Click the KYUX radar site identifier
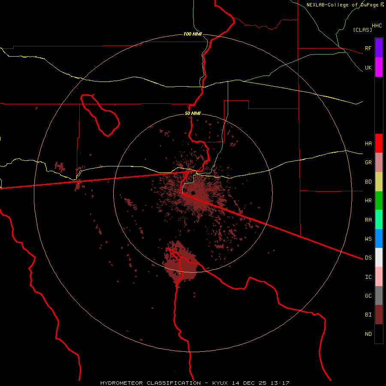 click(x=220, y=383)
